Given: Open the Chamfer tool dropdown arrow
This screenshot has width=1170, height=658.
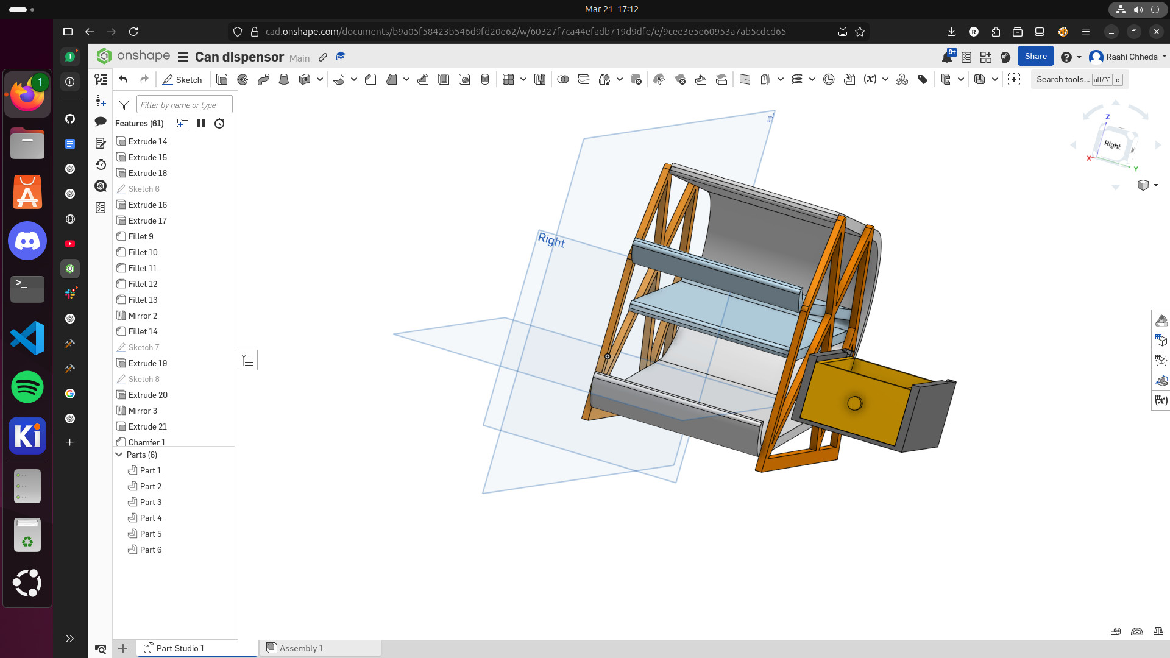Looking at the screenshot, I should (x=406, y=79).
